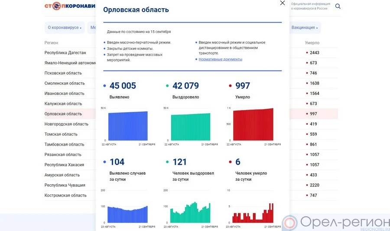
Task: Open the Вакцинация dropdown menu
Action: coord(305,28)
